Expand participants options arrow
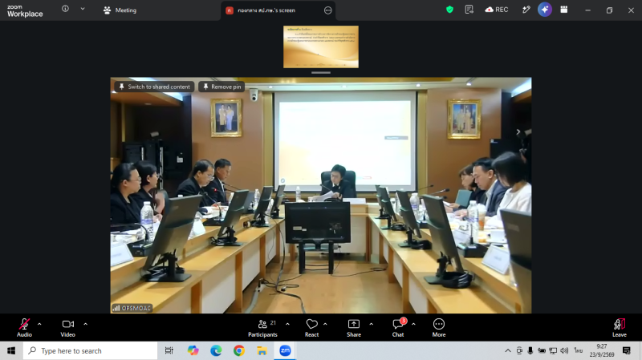 pyautogui.click(x=287, y=324)
